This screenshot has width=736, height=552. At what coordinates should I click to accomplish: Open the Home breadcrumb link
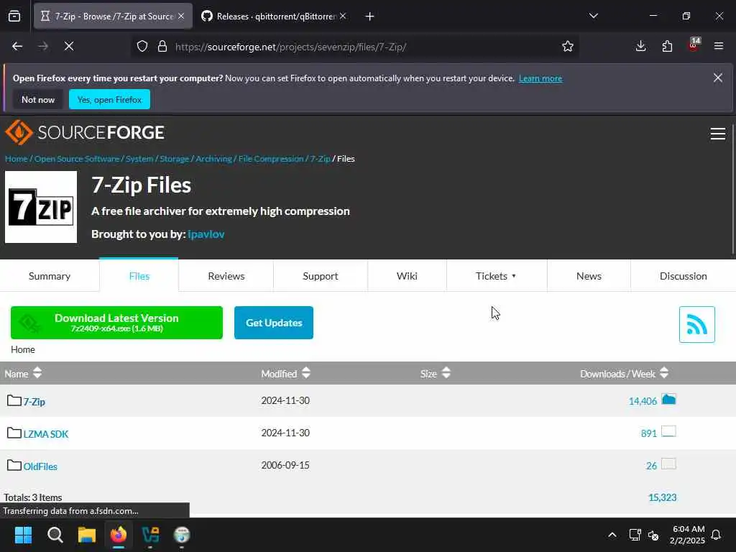tap(17, 159)
